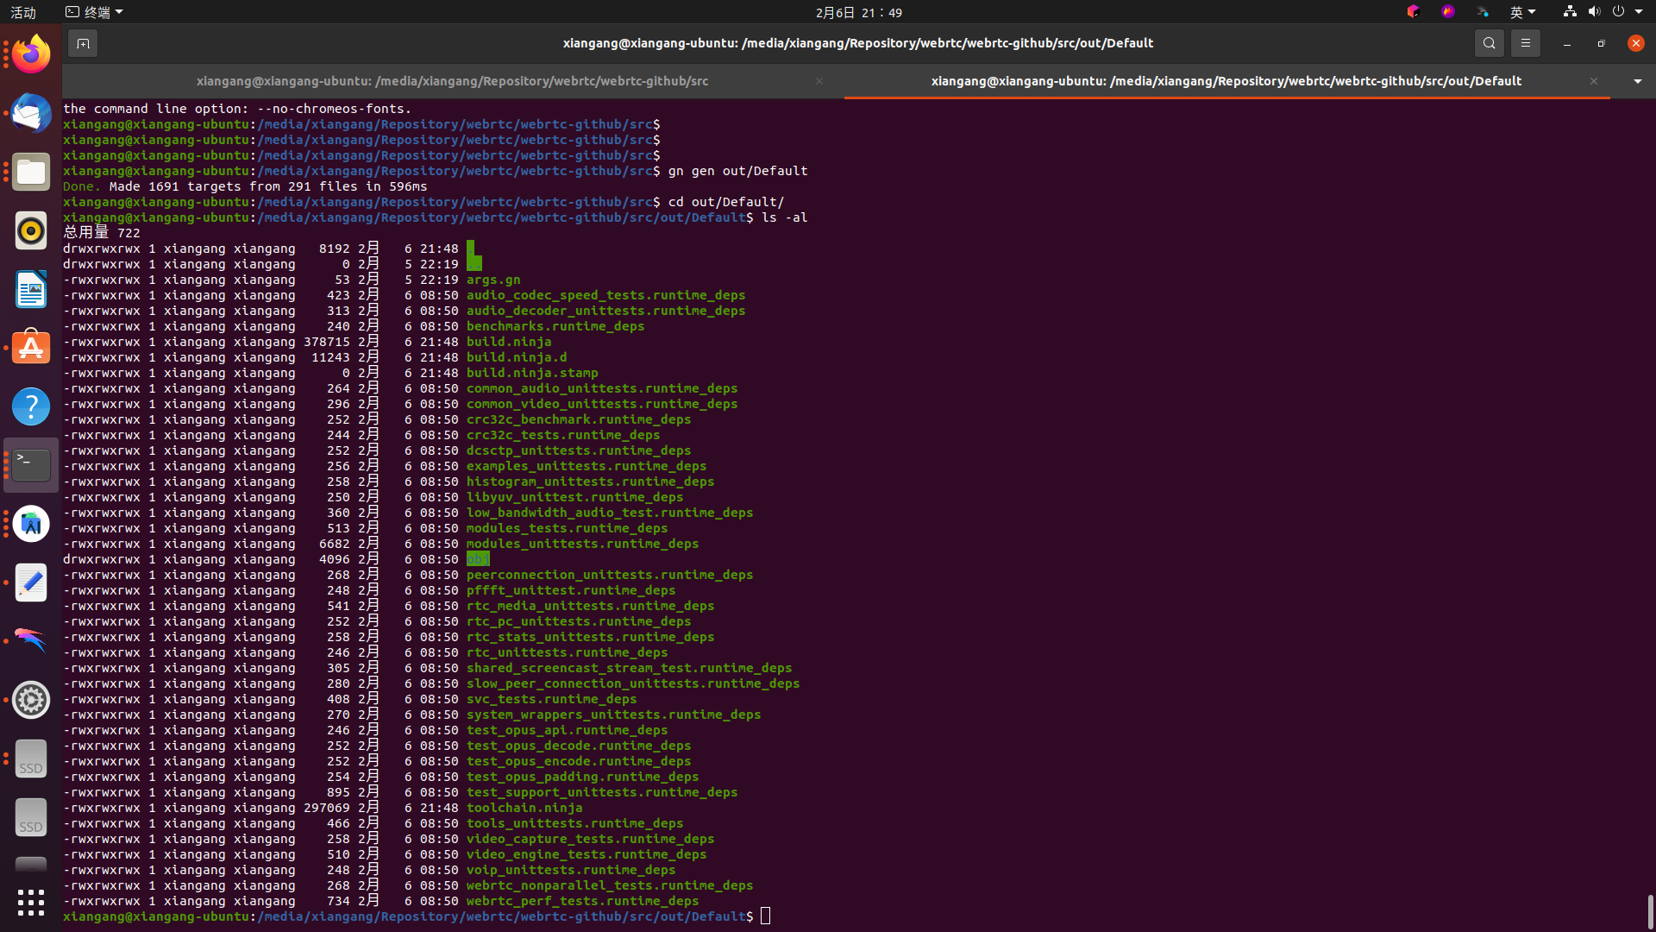The image size is (1656, 932).
Task: Select the src/out/Default terminal tab
Action: 1226,81
